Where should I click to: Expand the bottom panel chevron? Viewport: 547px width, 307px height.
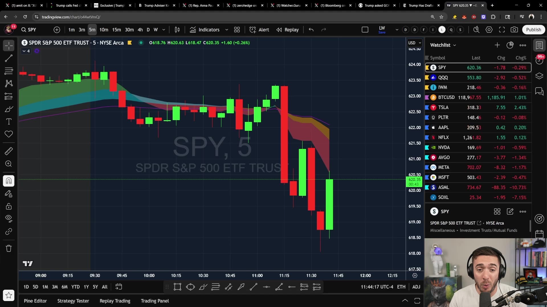click(405, 300)
